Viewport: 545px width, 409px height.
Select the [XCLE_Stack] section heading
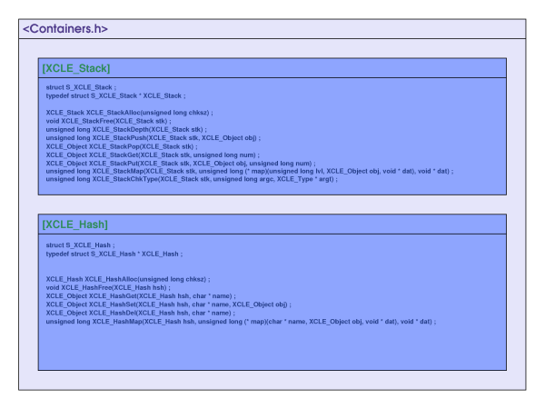pyautogui.click(x=76, y=68)
